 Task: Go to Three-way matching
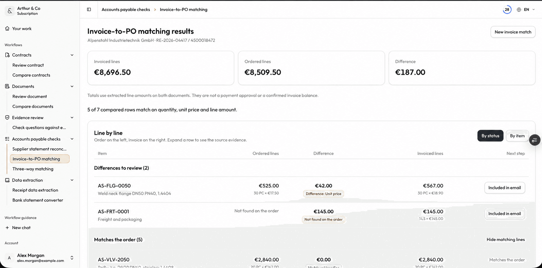pyautogui.click(x=33, y=169)
